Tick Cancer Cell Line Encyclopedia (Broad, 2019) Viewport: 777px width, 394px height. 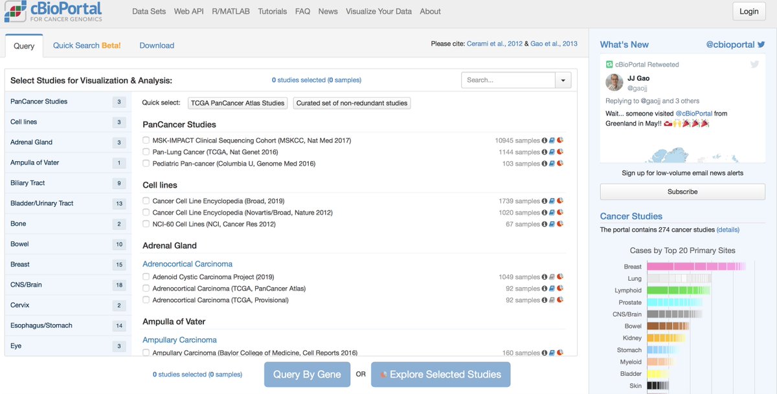146,201
